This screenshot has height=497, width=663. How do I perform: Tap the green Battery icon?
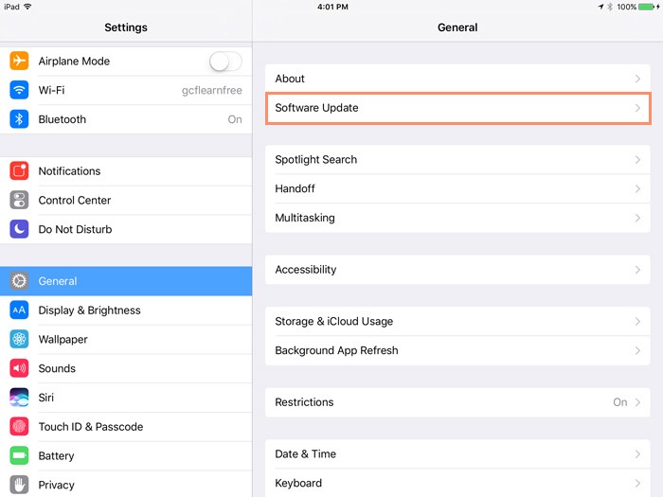tap(19, 456)
